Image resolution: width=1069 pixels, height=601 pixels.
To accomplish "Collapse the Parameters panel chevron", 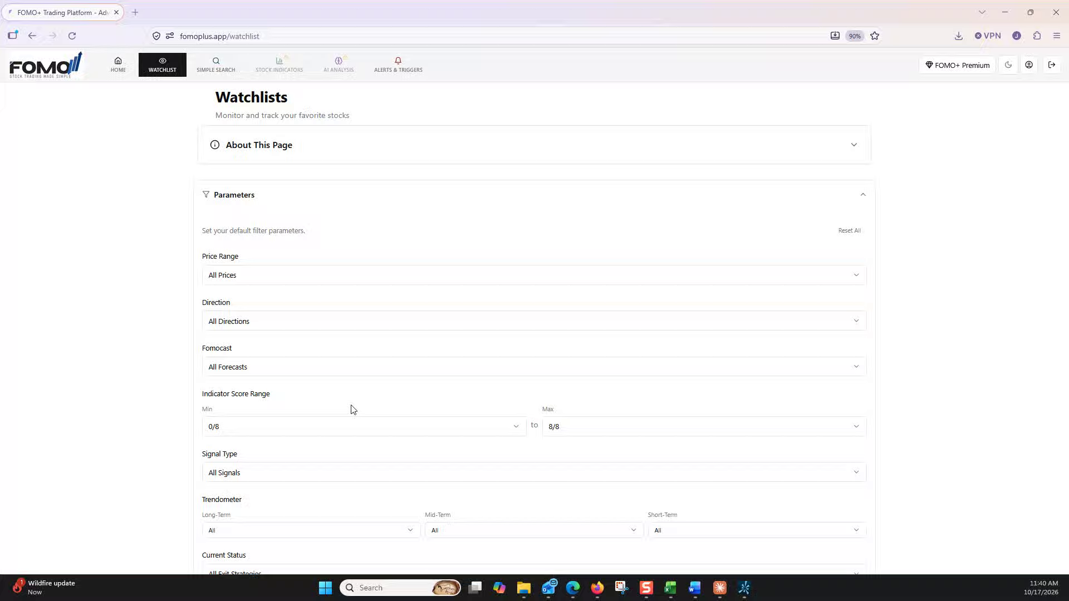I will [863, 195].
